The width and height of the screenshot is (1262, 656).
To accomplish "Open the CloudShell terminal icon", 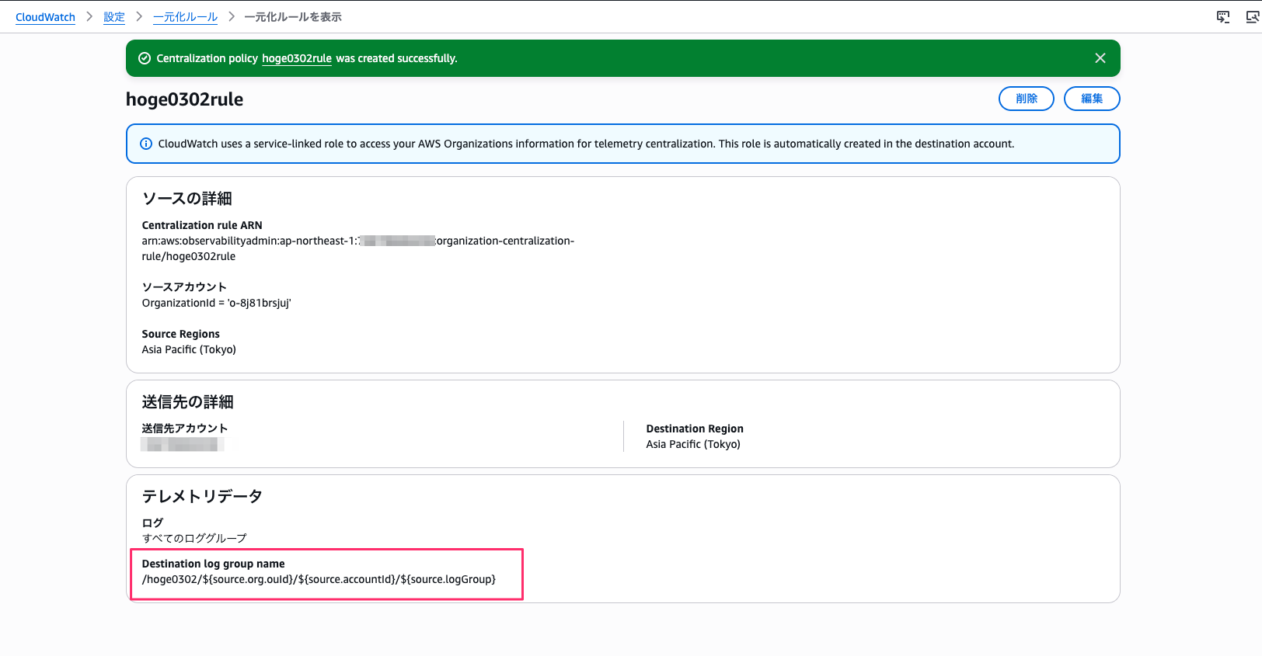I will [x=1223, y=17].
